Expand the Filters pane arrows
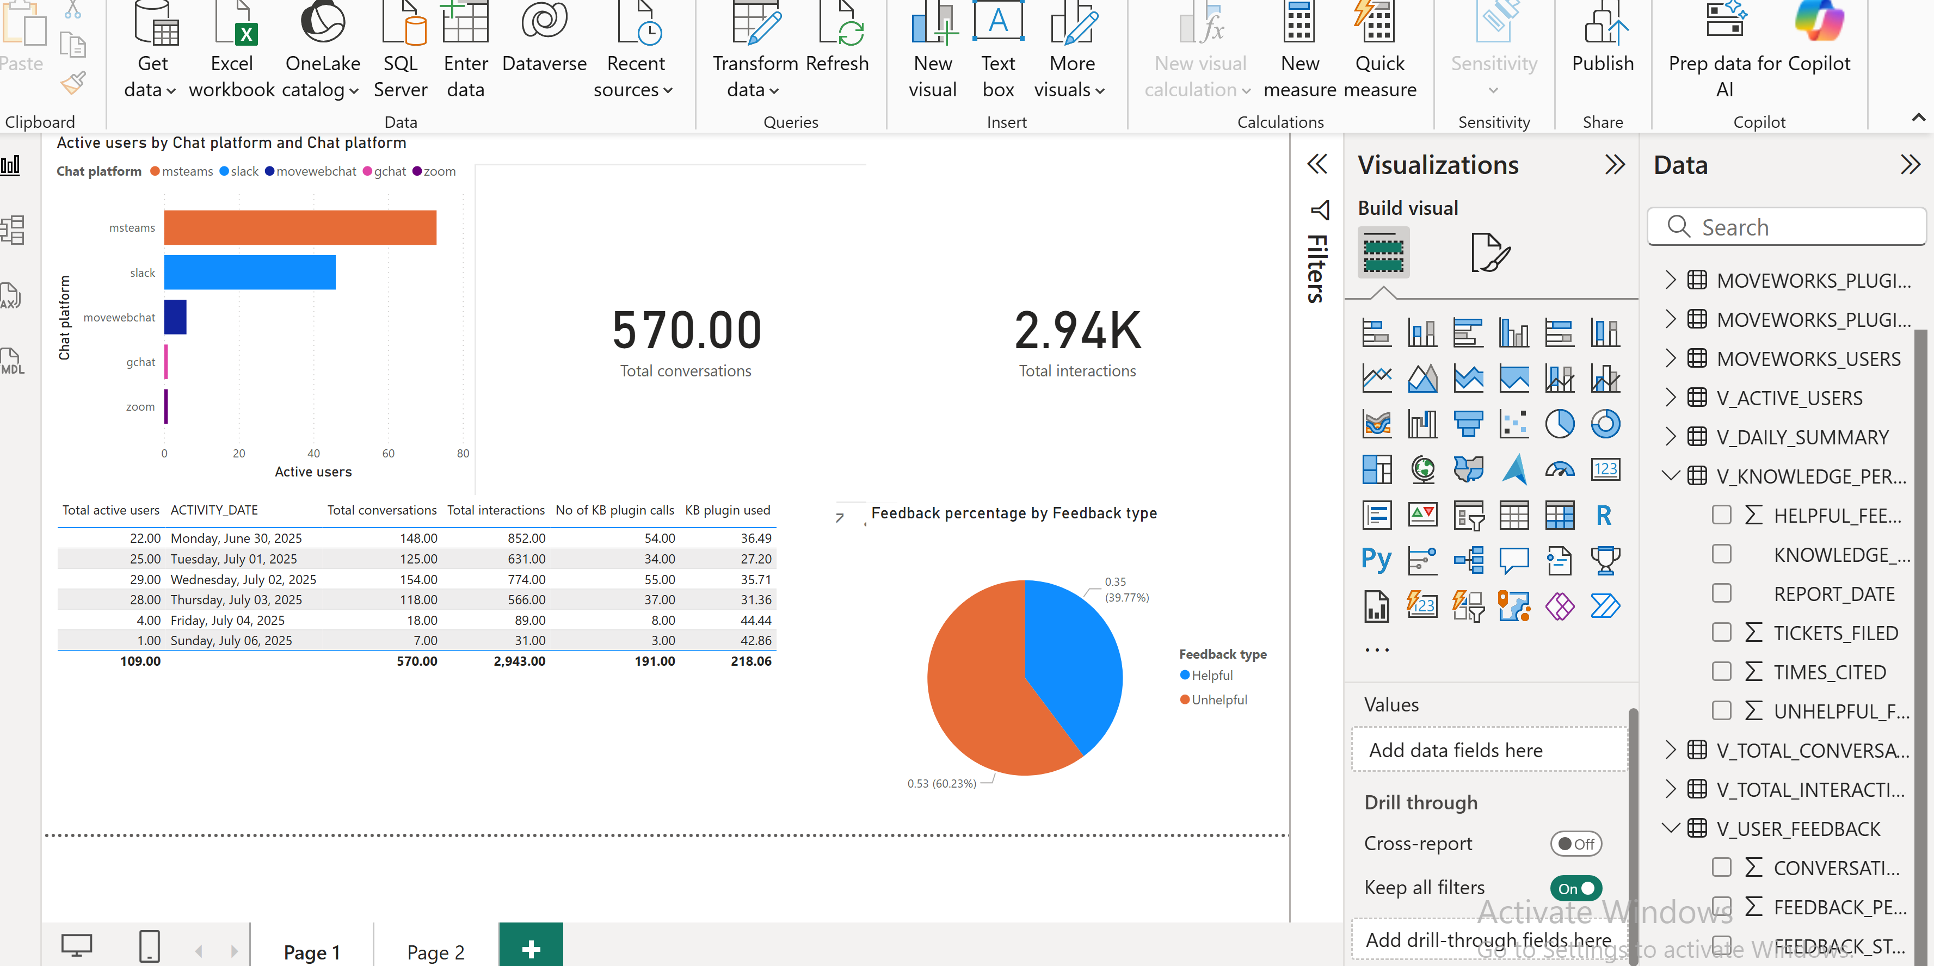Screen dimensions: 1934x966 pyautogui.click(x=1317, y=164)
